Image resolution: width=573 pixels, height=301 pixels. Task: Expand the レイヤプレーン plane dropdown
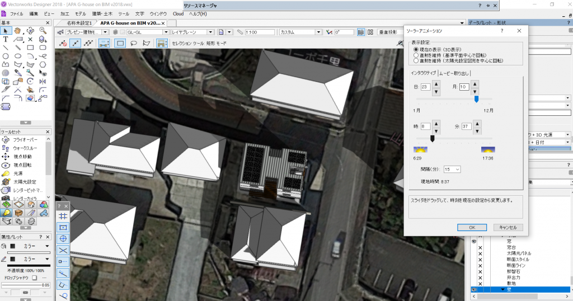pos(193,32)
